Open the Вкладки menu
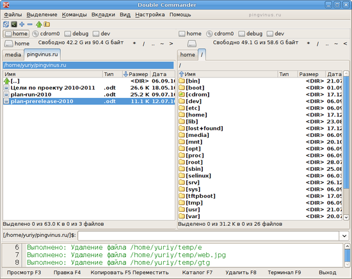The width and height of the screenshot is (352, 279). (x=103, y=15)
